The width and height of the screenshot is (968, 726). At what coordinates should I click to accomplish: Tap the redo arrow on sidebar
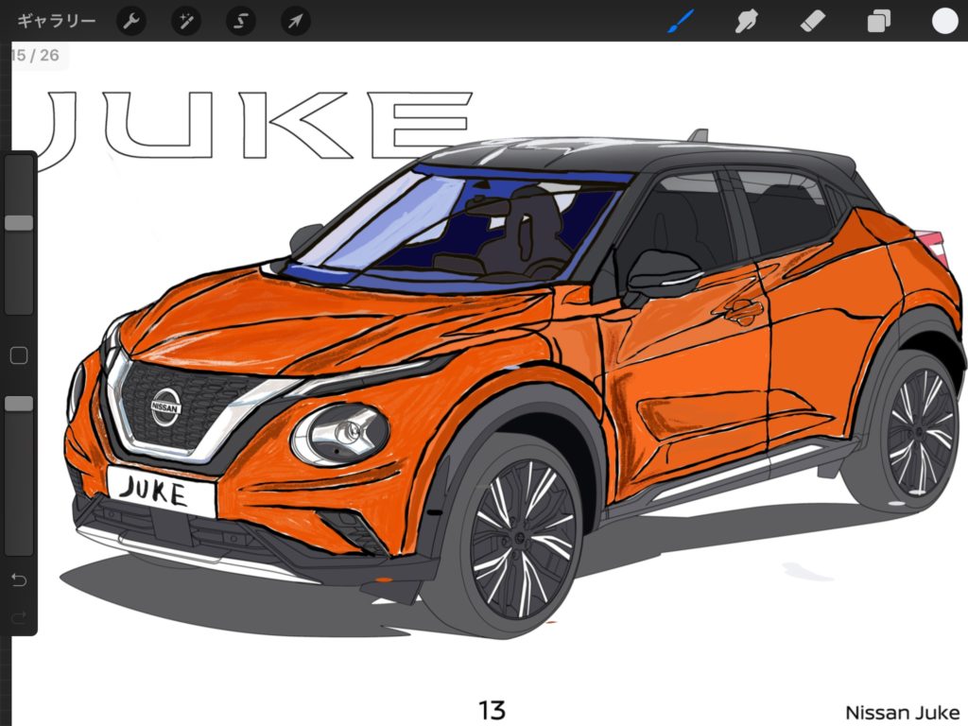[19, 616]
